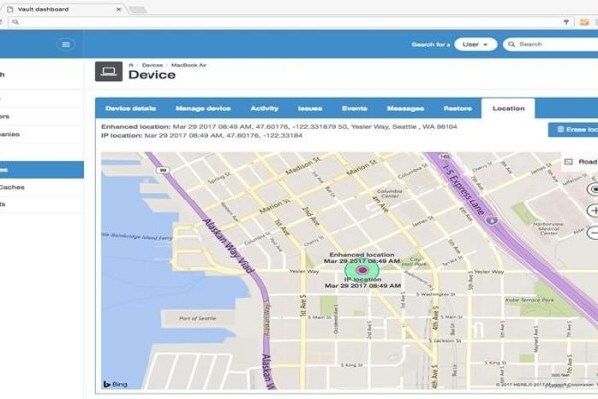Click the laptop device icon
This screenshot has width=598, height=399.
click(109, 71)
